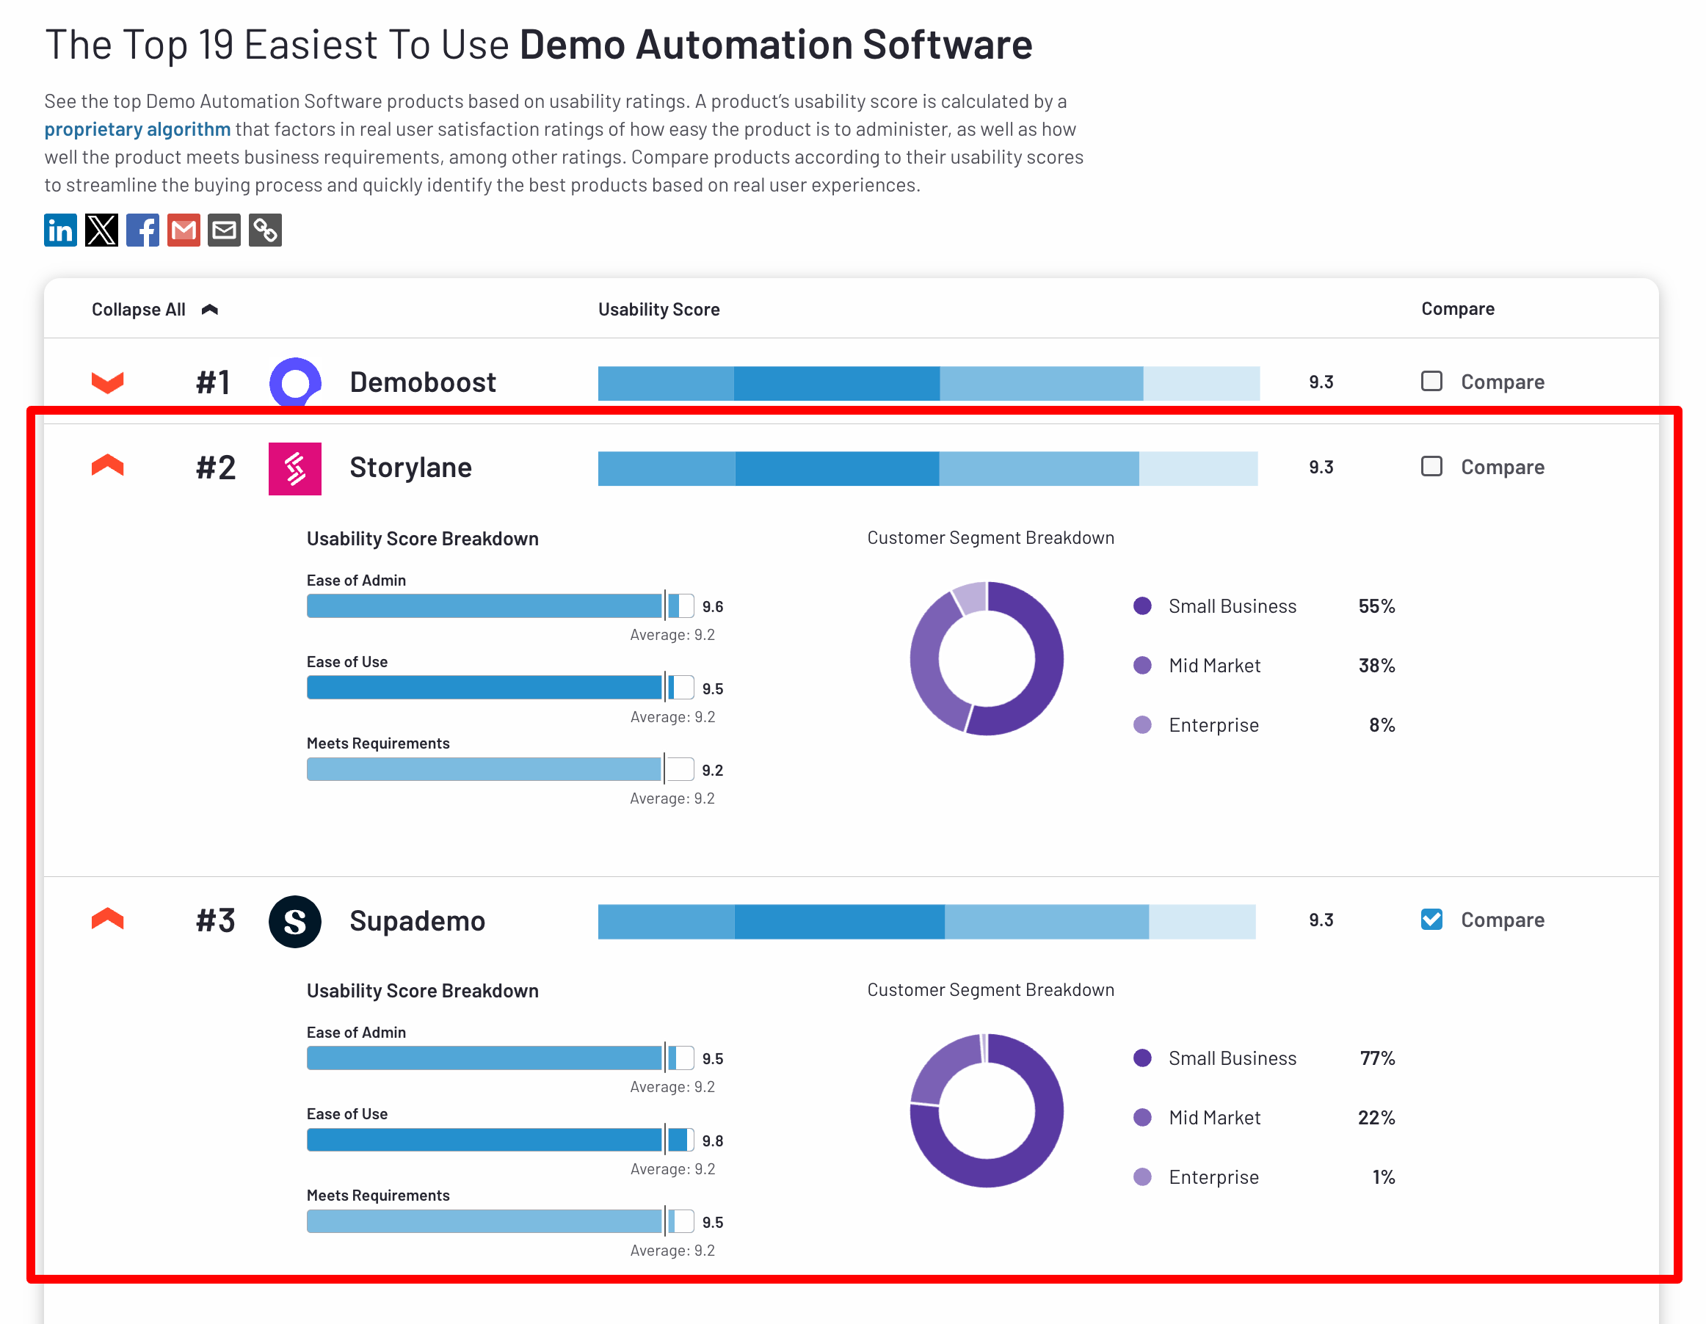
Task: Click Storylane's Mid Market legend dot
Action: tap(1142, 665)
